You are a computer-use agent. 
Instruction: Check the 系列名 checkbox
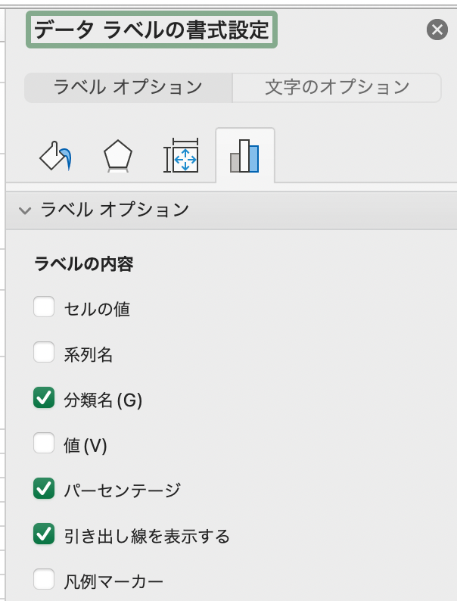[44, 353]
